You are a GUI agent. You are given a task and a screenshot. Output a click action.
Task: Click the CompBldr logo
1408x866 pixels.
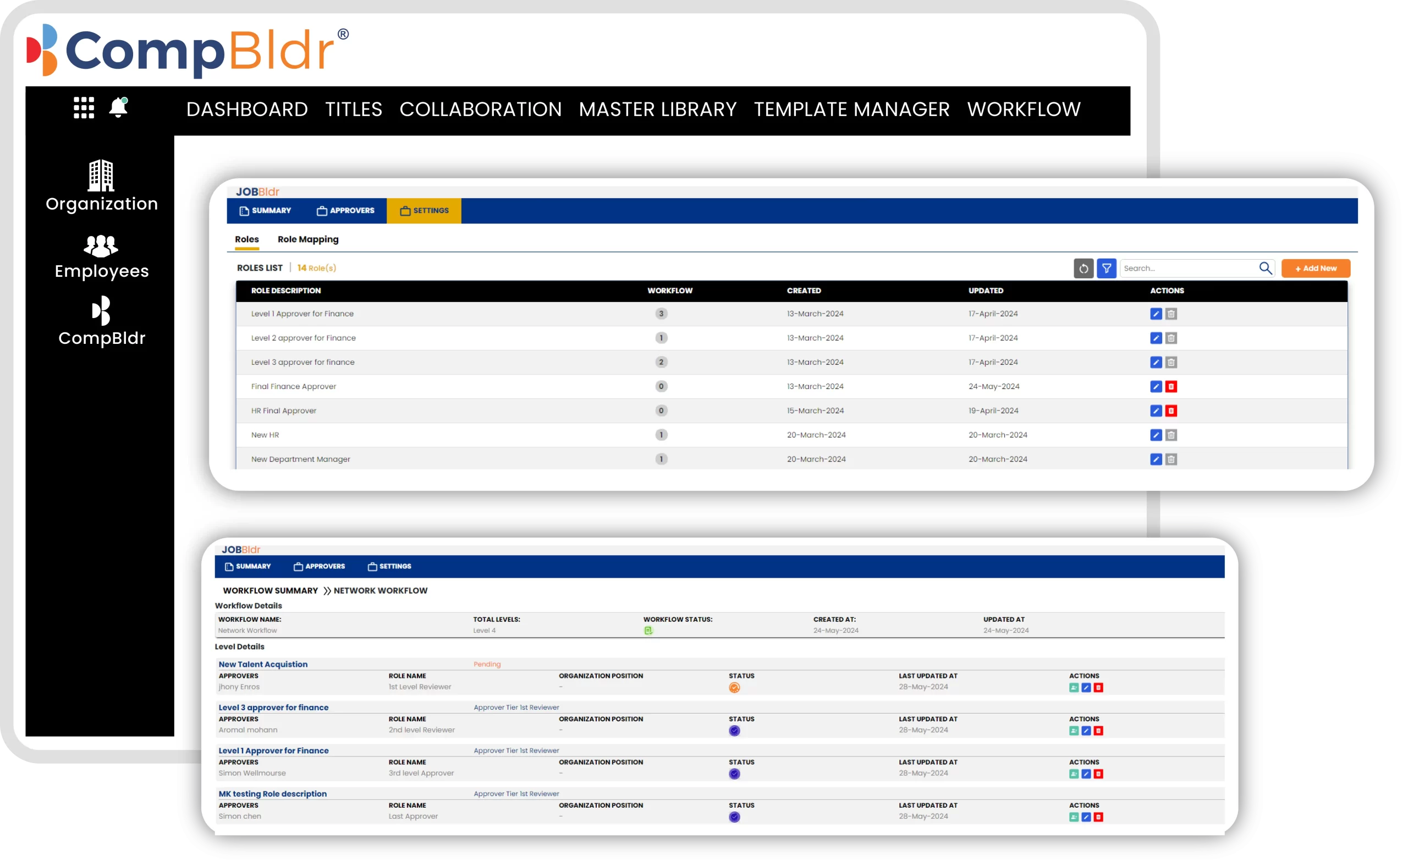188,51
